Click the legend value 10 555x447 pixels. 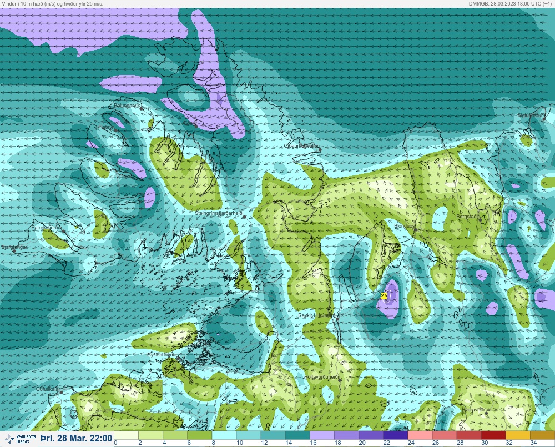click(240, 443)
